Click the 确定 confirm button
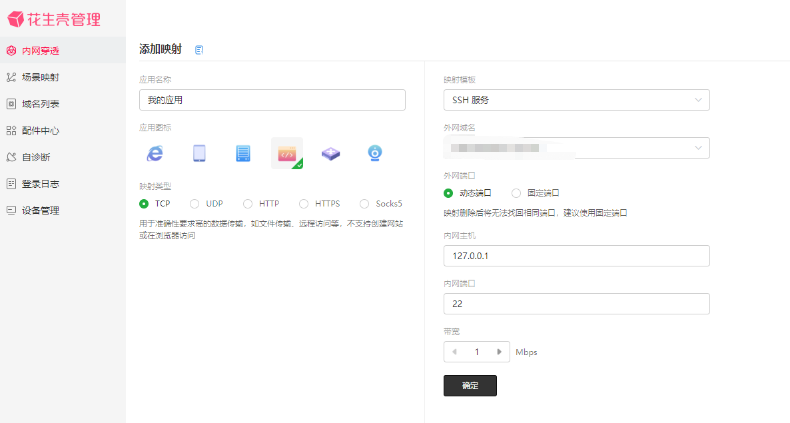790x423 pixels. 470,386
